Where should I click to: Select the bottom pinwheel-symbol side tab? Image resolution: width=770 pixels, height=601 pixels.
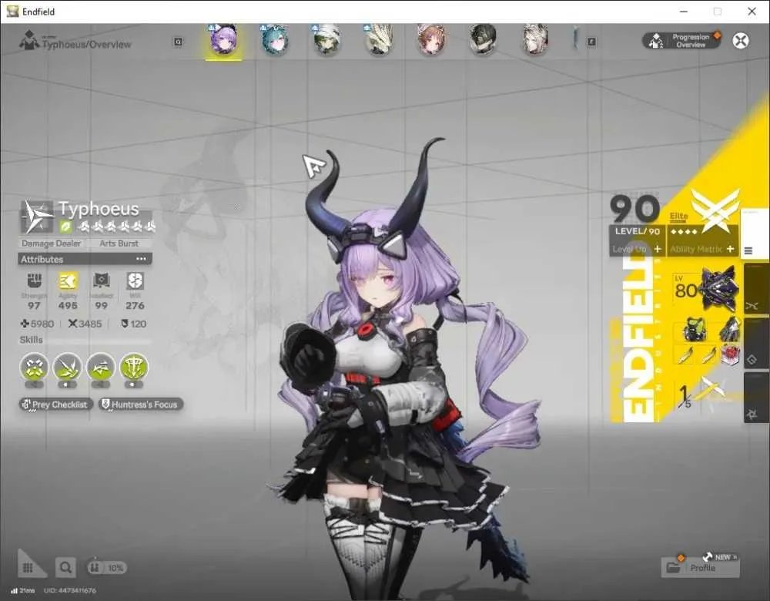click(x=755, y=397)
